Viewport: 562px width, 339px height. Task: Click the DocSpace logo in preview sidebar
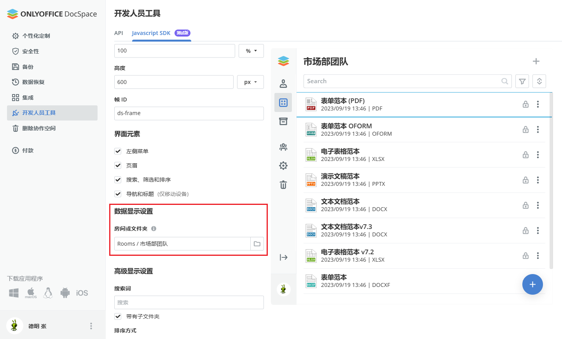283,61
